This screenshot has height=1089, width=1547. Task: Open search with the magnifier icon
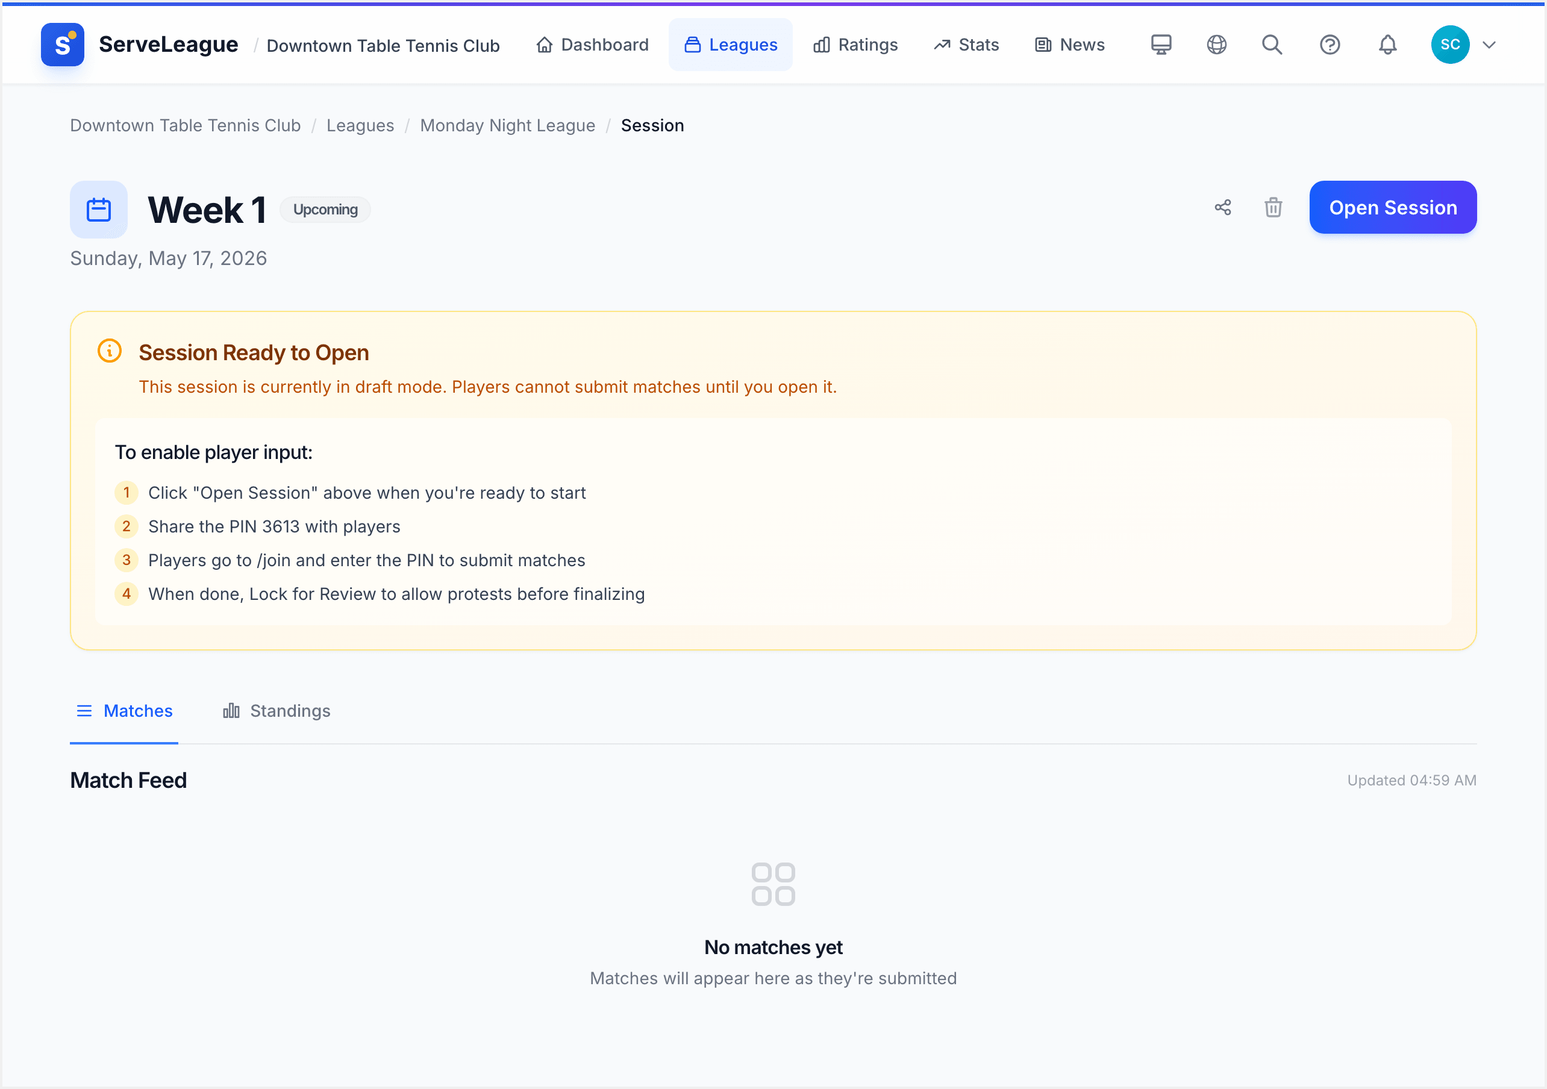[1272, 45]
